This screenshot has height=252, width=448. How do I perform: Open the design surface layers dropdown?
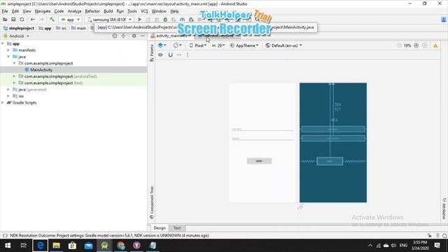point(162,45)
